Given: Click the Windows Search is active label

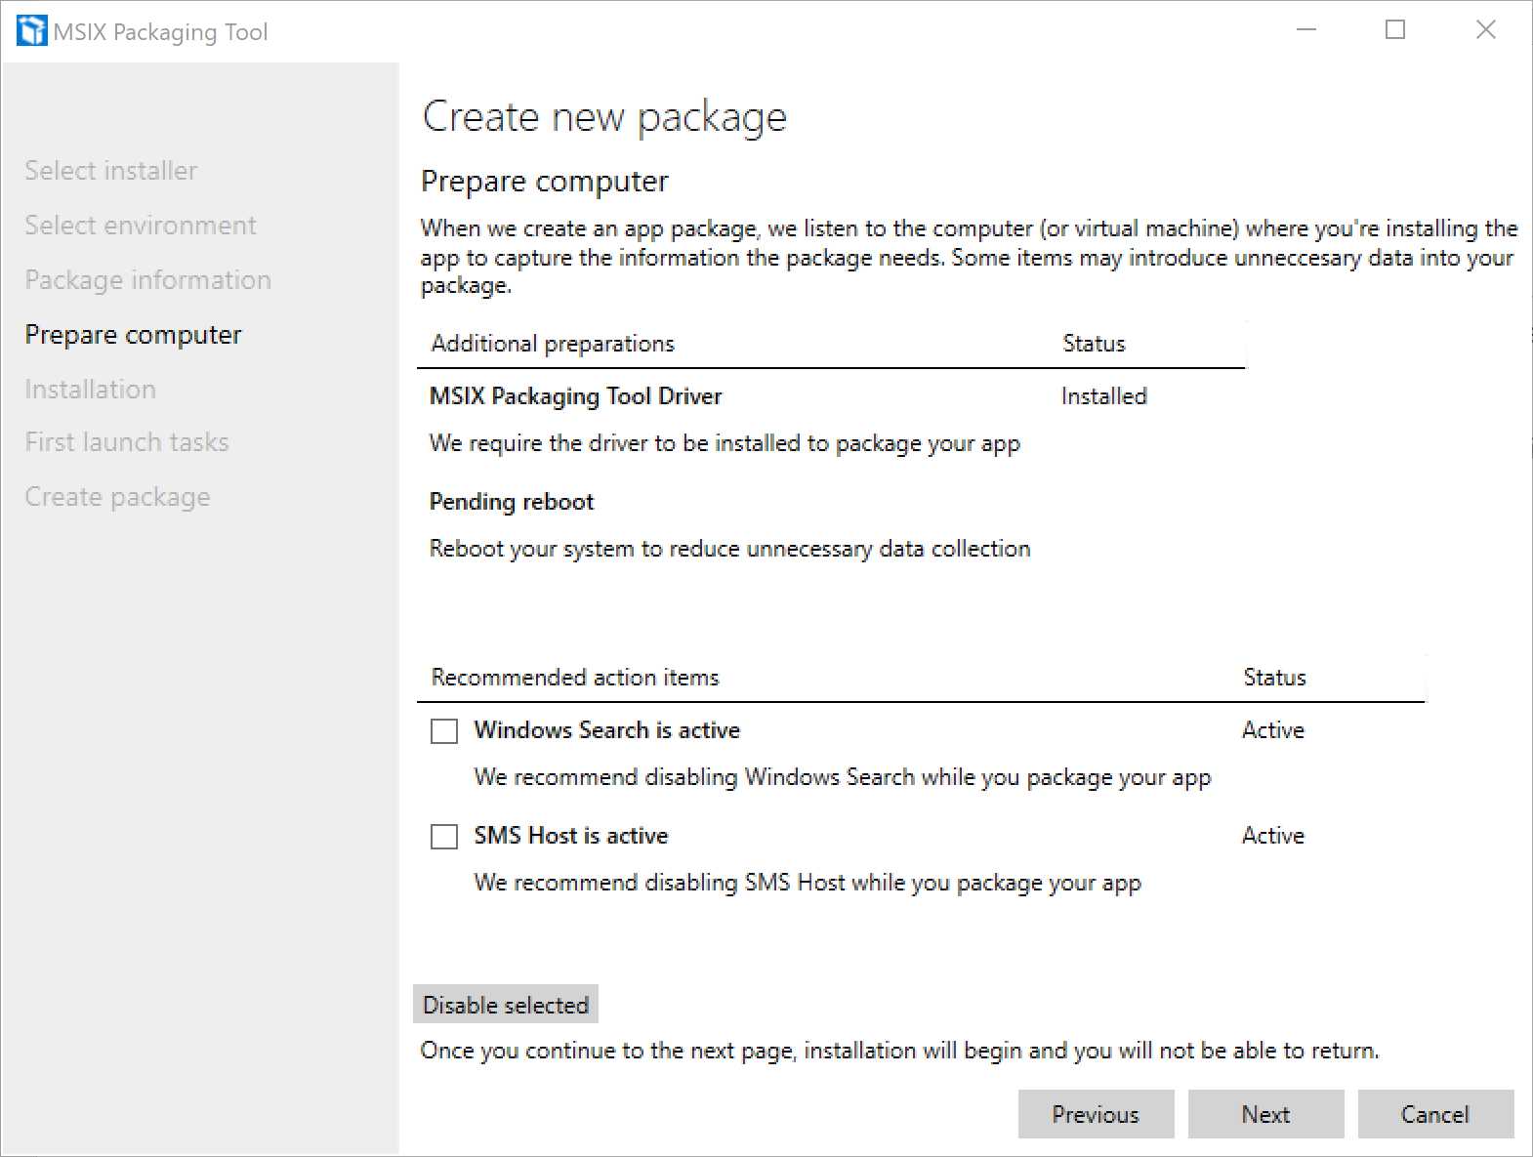Looking at the screenshot, I should [x=607, y=730].
